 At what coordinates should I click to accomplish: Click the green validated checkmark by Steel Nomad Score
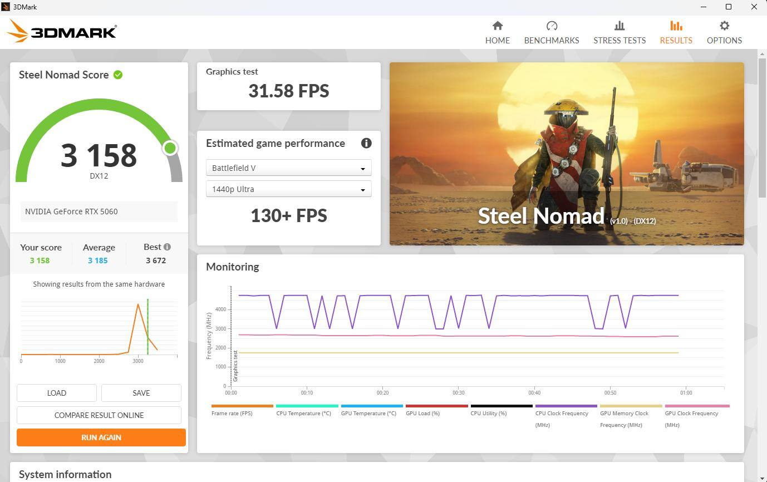(x=118, y=75)
